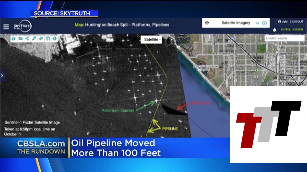Image resolution: width=307 pixels, height=172 pixels.
Task: Open the Satellite basemap dropdown
Action: 152,40
